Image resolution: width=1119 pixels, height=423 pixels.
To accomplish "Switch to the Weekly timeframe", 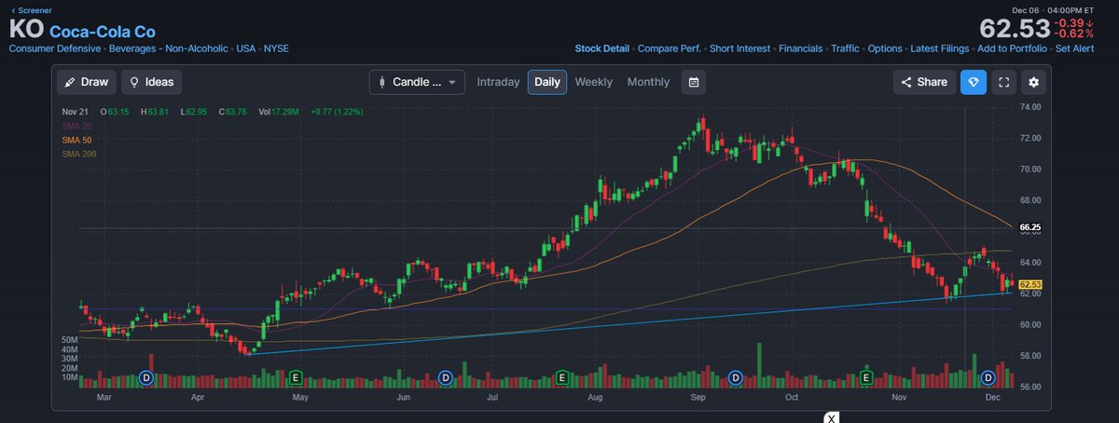I will click(593, 82).
